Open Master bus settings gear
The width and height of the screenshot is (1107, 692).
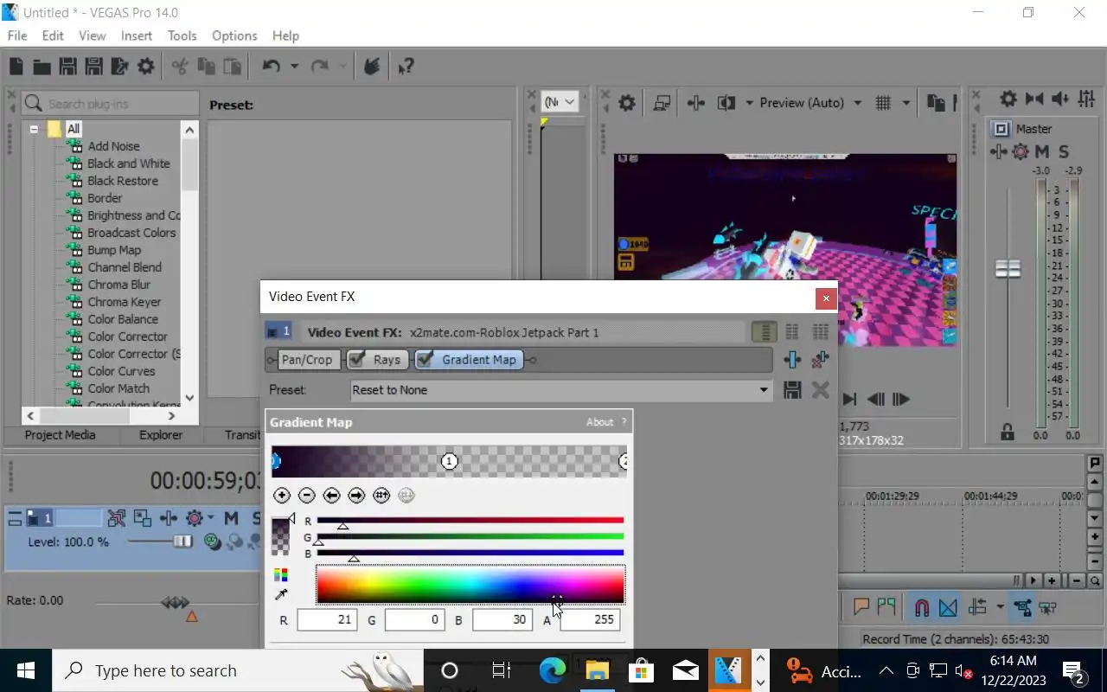(1008, 99)
